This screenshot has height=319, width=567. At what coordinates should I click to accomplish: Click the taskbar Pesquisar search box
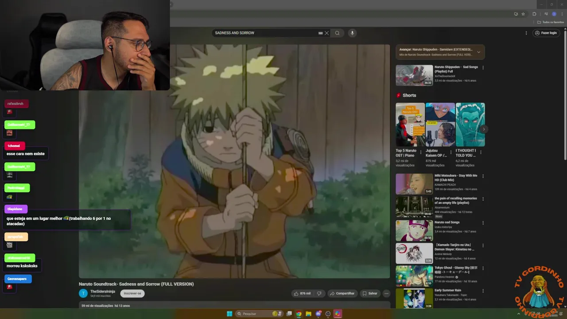259,314
